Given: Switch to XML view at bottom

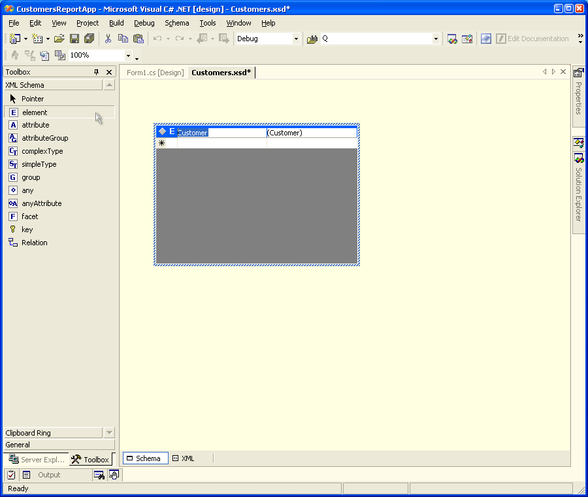Looking at the screenshot, I should [184, 458].
